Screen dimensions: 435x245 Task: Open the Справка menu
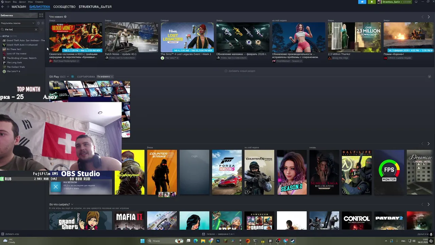coord(39,2)
